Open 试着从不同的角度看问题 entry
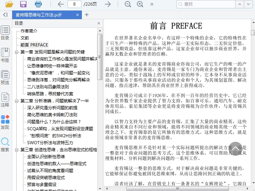The height and width of the screenshot is (191, 255). click(50, 171)
